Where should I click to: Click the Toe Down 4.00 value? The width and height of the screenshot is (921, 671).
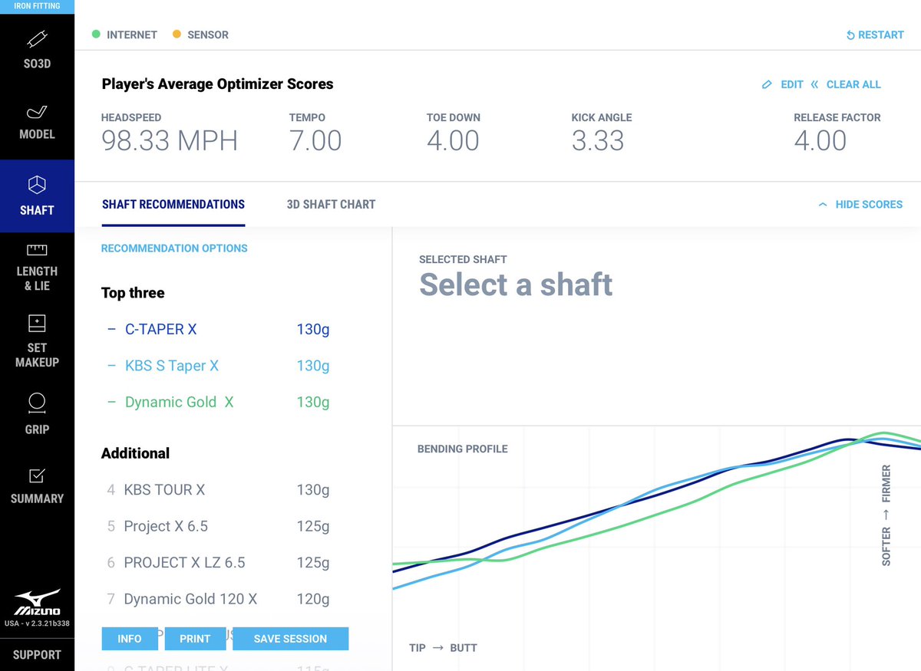(x=453, y=141)
